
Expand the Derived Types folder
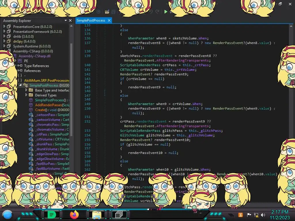point(26,95)
